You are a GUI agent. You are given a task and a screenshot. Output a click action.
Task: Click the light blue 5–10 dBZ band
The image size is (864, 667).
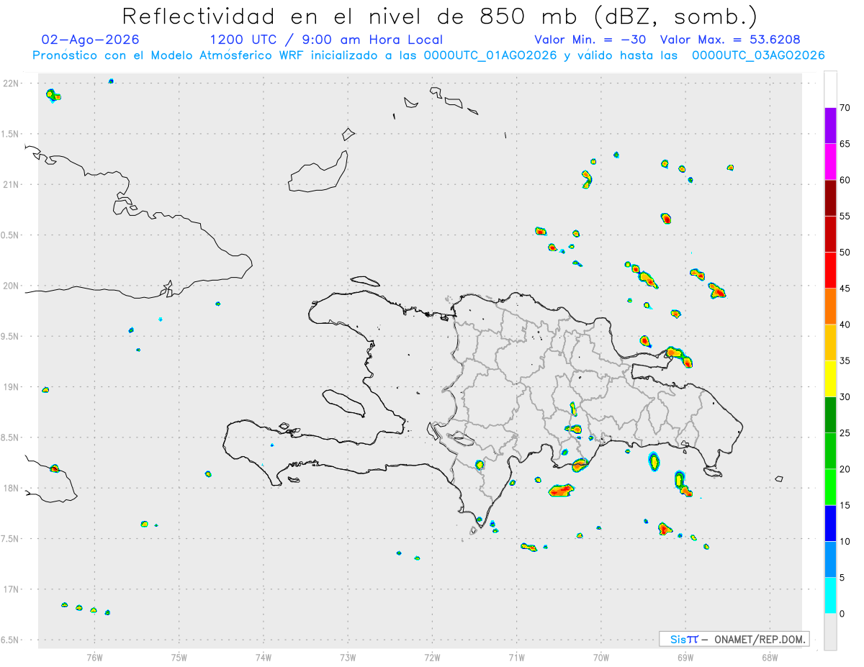pyautogui.click(x=830, y=560)
